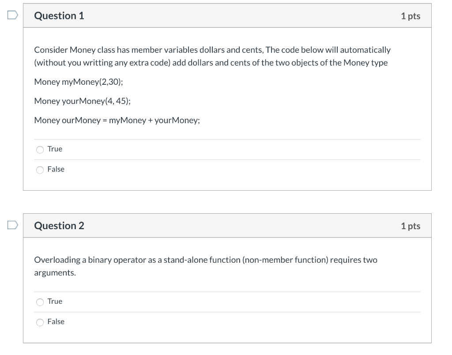Click the True label under Question 2
The height and width of the screenshot is (355, 452).
coord(55,301)
